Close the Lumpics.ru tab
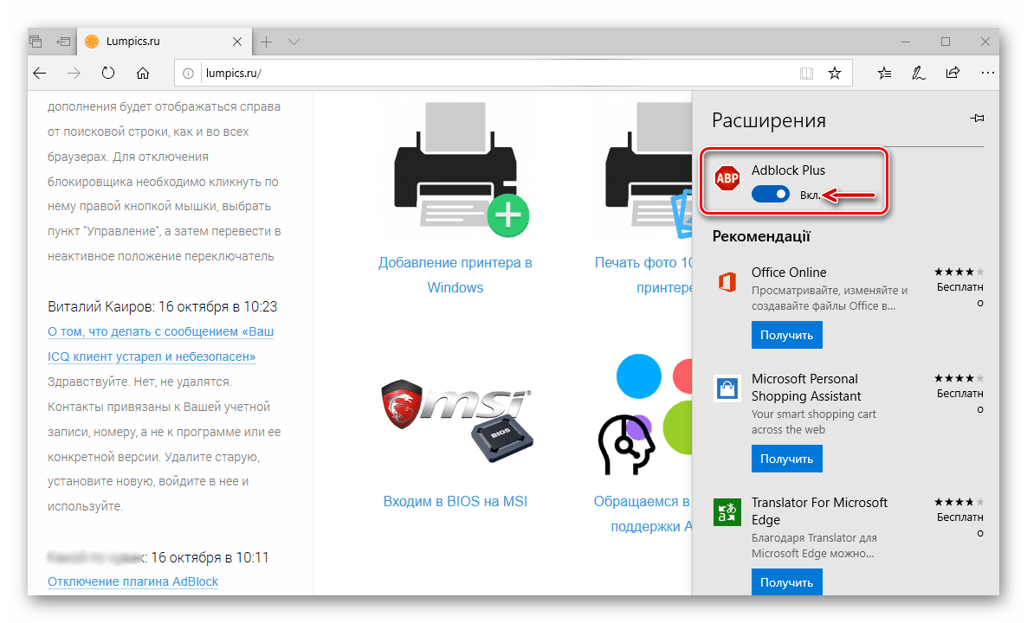The image size is (1027, 623). point(237,42)
